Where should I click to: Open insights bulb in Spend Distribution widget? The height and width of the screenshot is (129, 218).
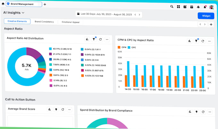197,112
